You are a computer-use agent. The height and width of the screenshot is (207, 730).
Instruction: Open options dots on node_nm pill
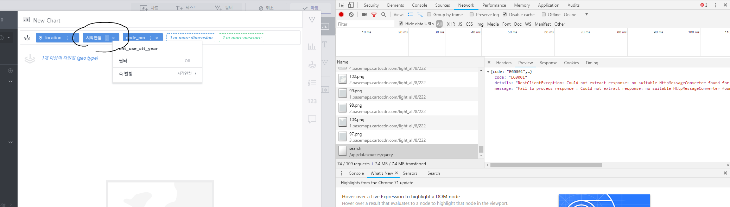click(151, 38)
